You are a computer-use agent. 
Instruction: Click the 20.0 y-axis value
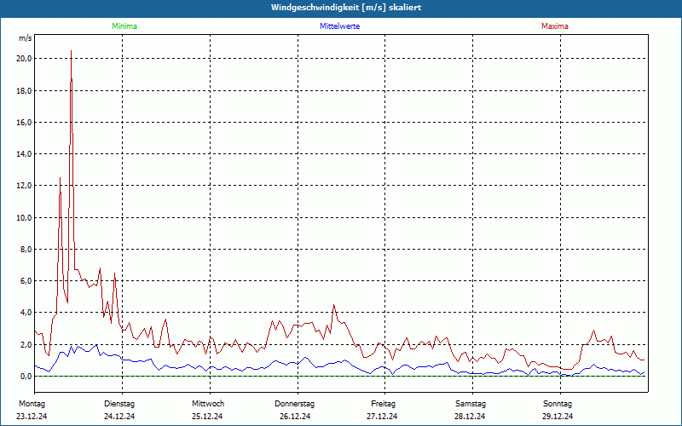click(x=24, y=59)
